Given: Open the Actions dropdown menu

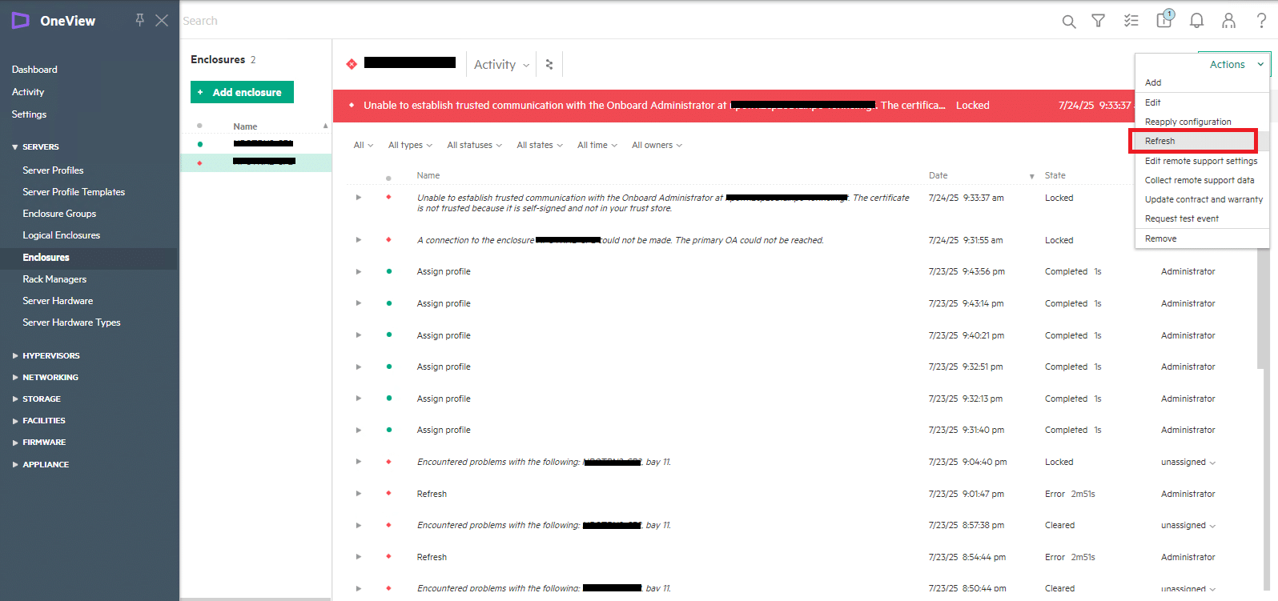Looking at the screenshot, I should tap(1236, 65).
